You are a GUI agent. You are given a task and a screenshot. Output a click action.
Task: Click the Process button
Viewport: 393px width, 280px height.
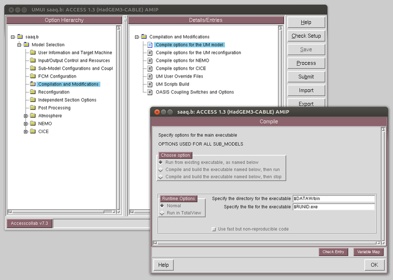click(x=306, y=63)
